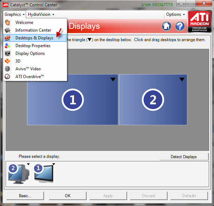214x206 pixels.
Task: Open the triangle menu on desktop 2
Action: pos(182,79)
